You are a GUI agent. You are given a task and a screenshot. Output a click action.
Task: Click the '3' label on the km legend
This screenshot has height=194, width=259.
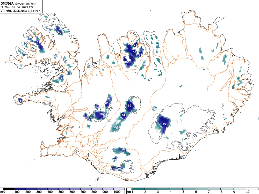tap(158, 192)
